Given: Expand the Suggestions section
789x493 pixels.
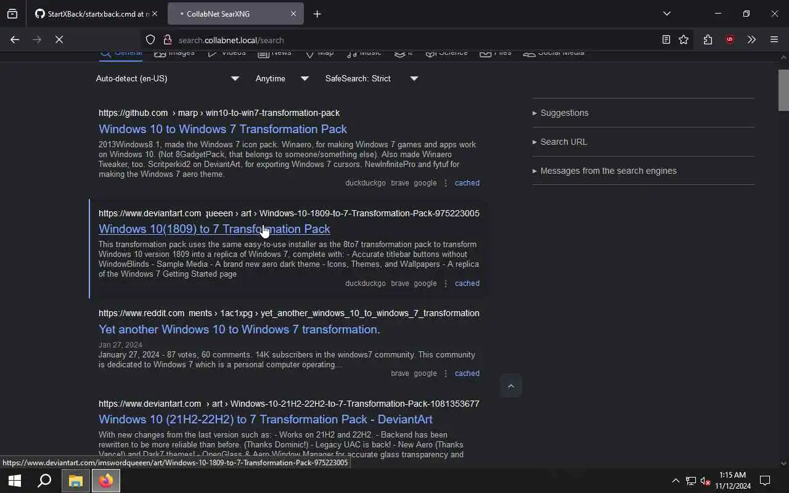Looking at the screenshot, I should pos(643,113).
